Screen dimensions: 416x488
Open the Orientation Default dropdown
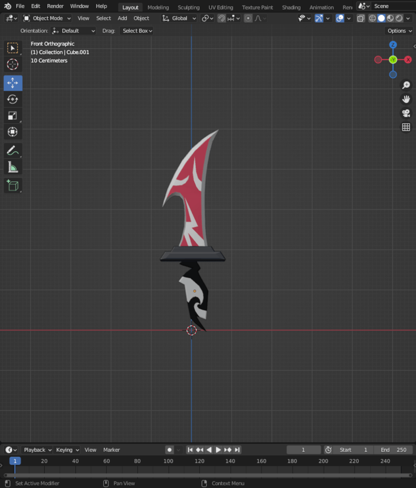pyautogui.click(x=73, y=31)
